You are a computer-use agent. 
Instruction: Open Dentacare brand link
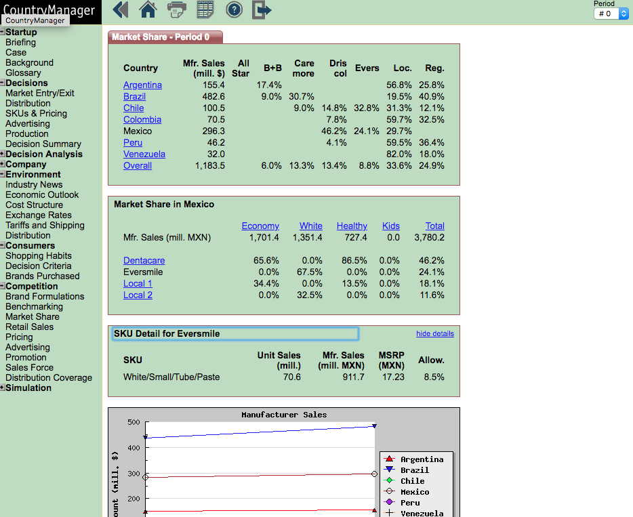point(144,261)
